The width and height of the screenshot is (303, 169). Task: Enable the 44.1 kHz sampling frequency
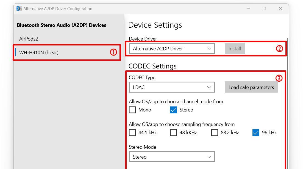[x=132, y=133]
